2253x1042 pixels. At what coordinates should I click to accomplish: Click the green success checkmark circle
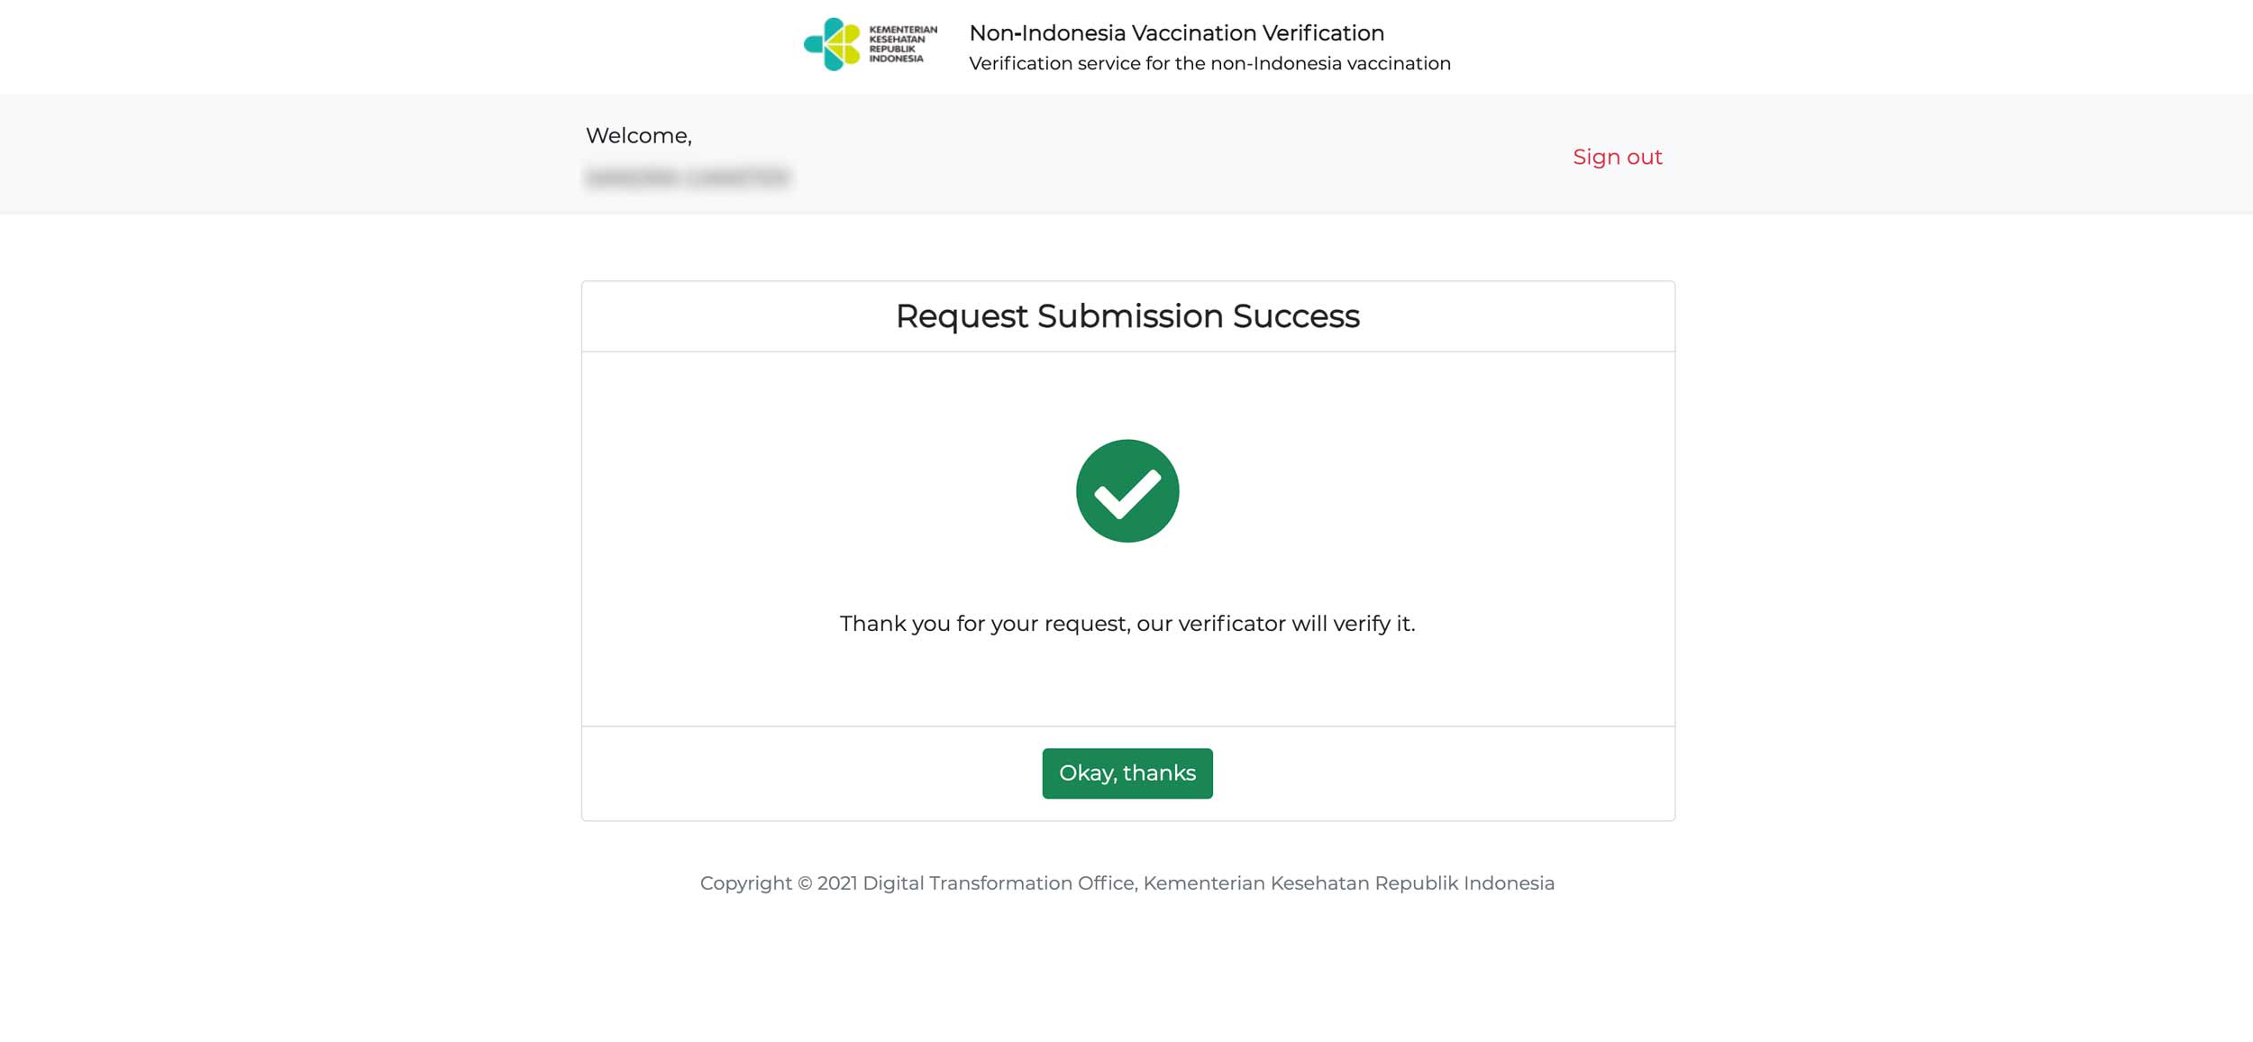[1126, 491]
